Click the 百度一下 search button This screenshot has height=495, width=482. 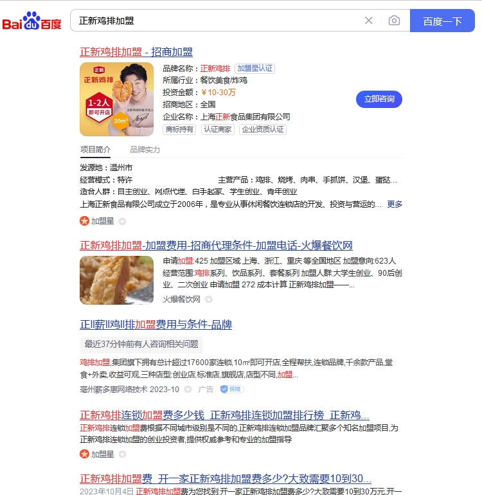tap(442, 21)
